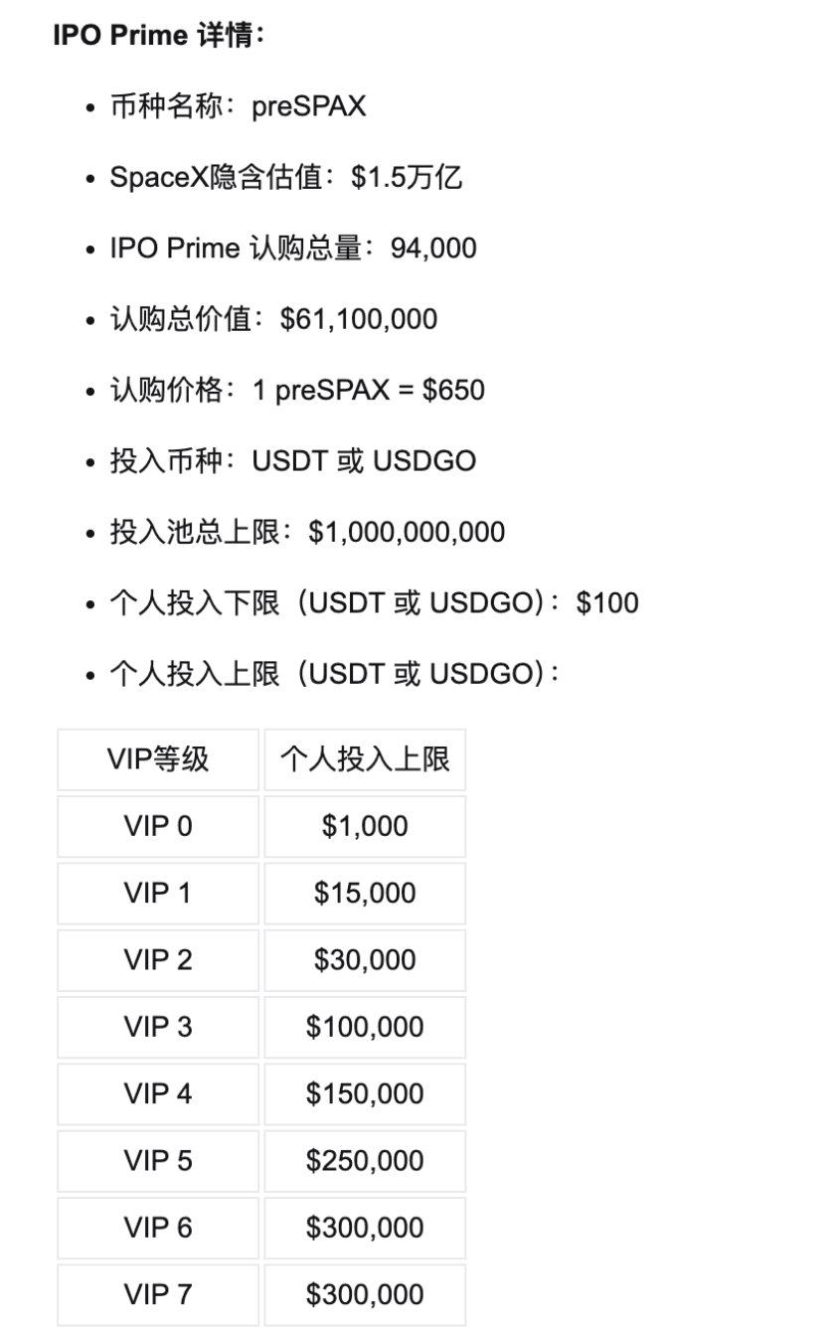Select the VIP 1 table cell
The image size is (837, 1330).
pyautogui.click(x=158, y=893)
